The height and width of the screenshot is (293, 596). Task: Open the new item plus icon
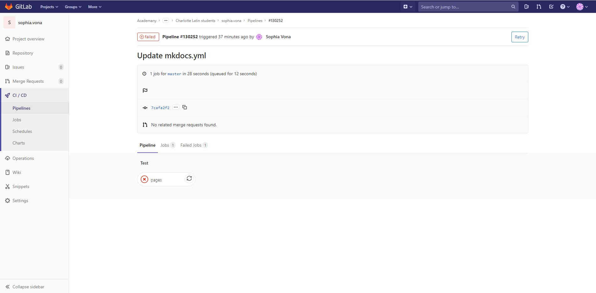point(408,7)
